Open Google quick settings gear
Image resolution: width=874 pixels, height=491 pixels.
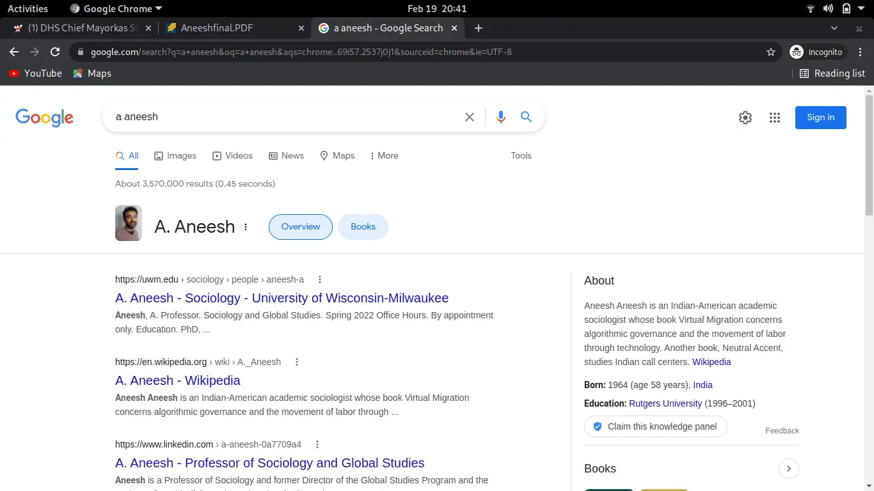[745, 118]
